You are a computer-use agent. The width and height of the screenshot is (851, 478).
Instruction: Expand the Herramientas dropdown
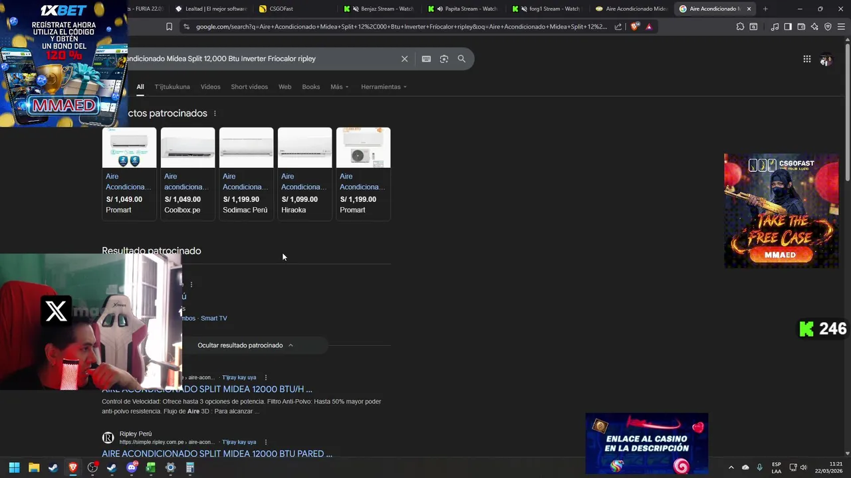384,87
